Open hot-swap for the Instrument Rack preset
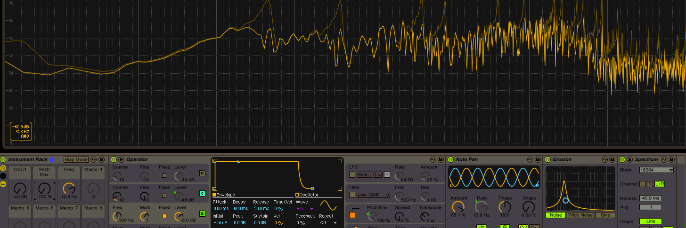This screenshot has height=228, width=686. tap(94, 160)
